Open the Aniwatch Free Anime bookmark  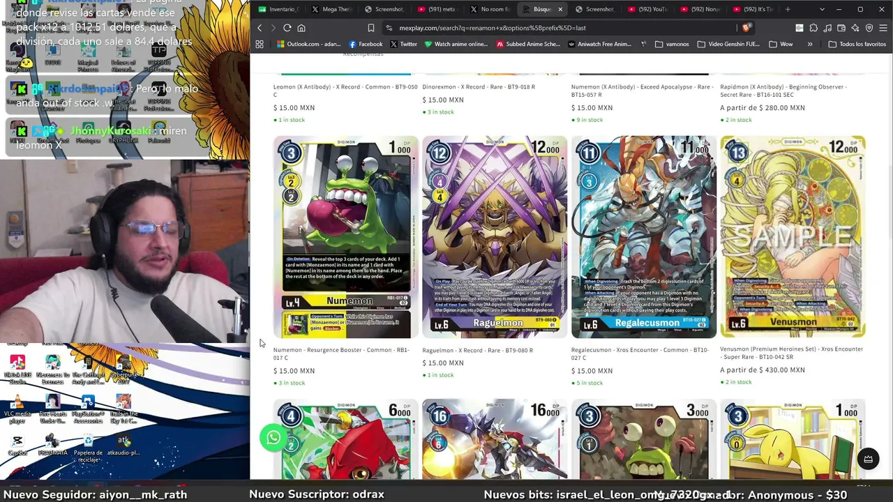(x=600, y=44)
